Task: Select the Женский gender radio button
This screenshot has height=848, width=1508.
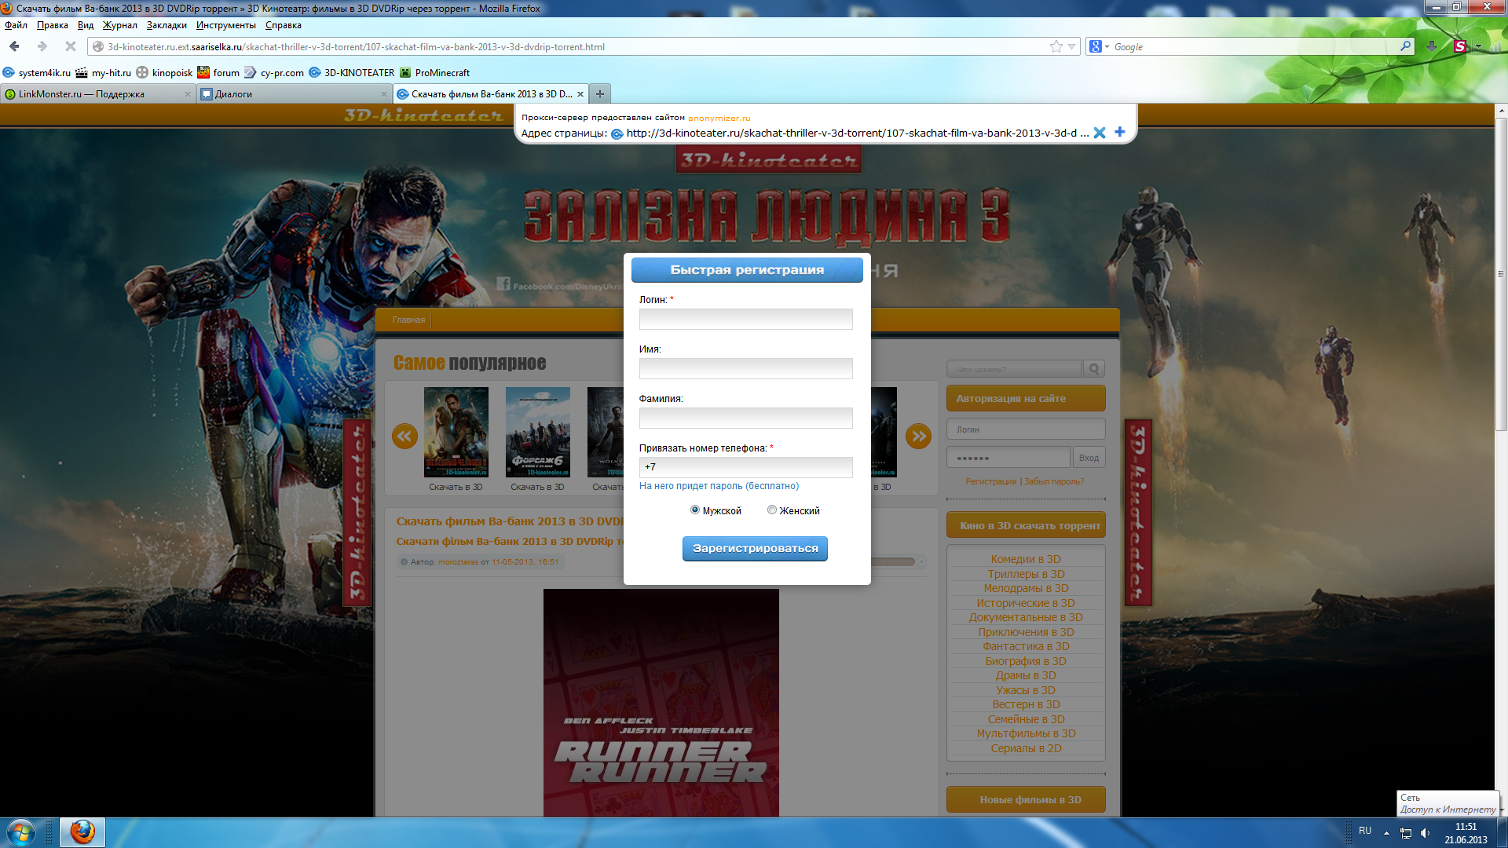Action: click(772, 510)
